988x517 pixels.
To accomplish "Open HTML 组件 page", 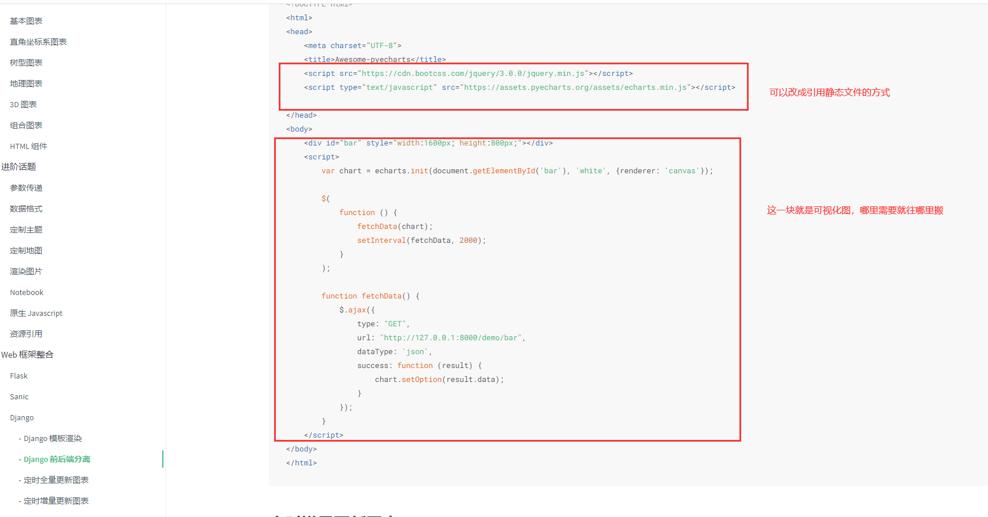I will point(28,146).
